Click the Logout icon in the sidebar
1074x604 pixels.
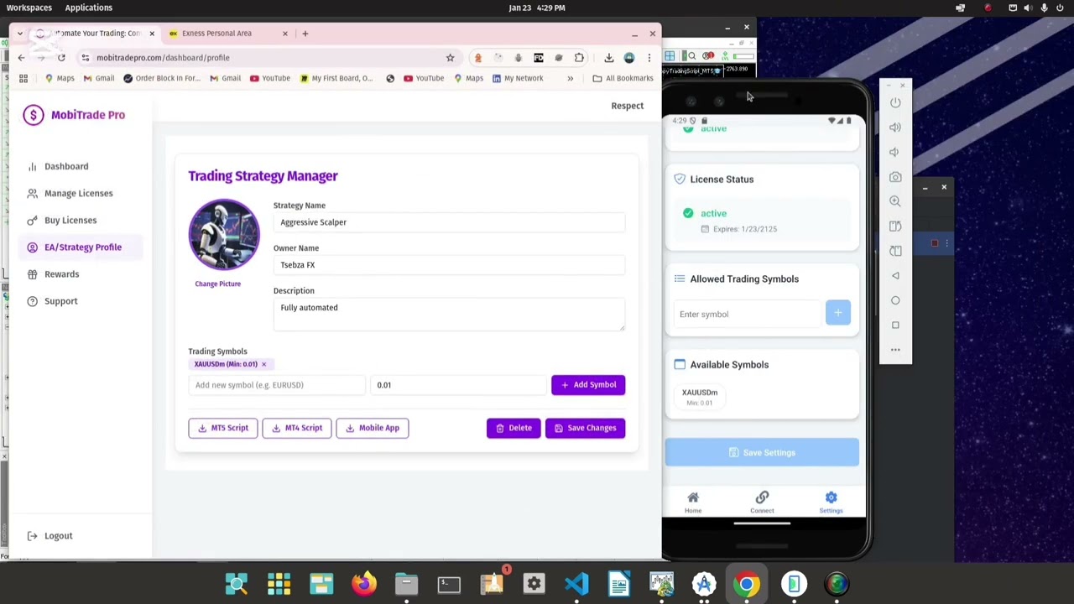(x=32, y=535)
